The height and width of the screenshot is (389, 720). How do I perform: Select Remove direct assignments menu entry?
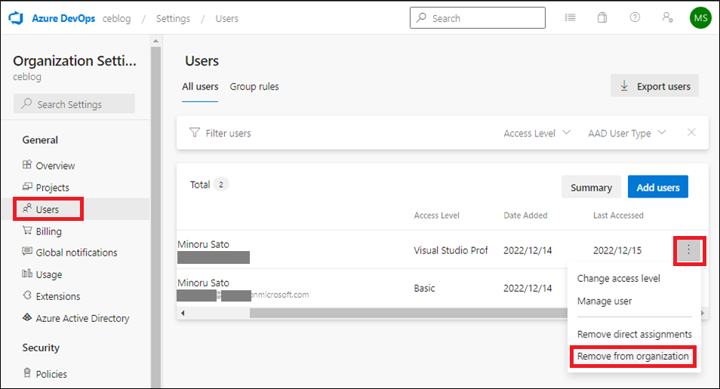pos(634,335)
